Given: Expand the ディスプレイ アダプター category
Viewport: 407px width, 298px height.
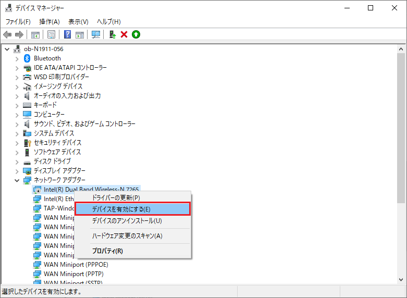Looking at the screenshot, I should click(x=17, y=171).
